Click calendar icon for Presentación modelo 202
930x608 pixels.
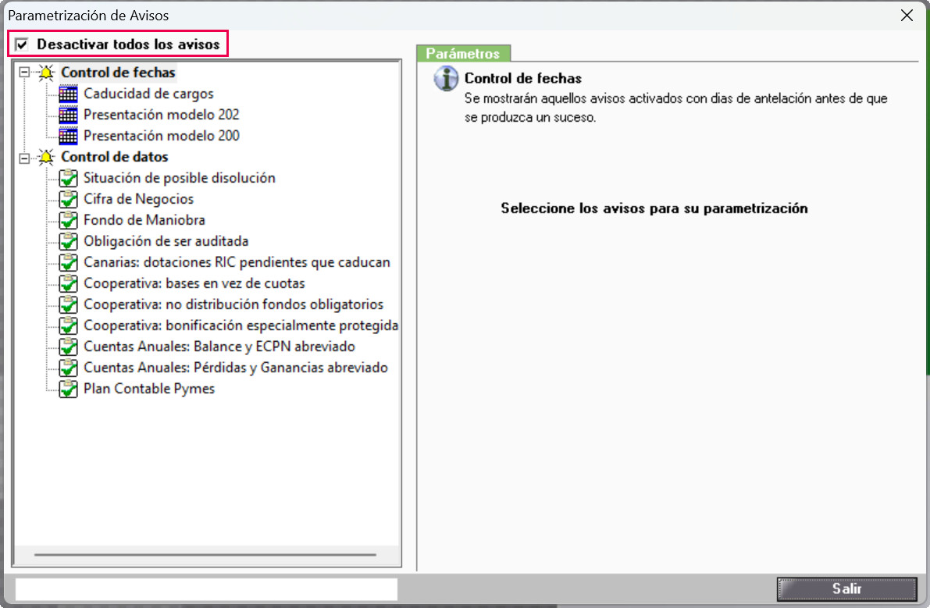click(x=68, y=115)
